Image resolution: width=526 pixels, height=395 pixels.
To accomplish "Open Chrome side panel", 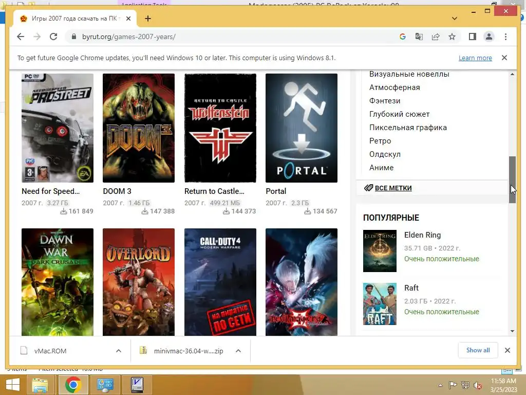I will coord(473,37).
